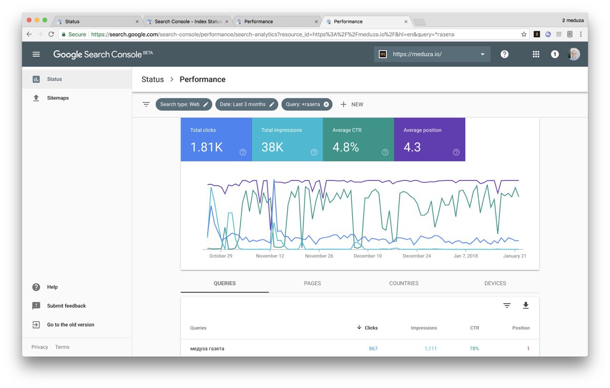Screen dimensions: 610x388
Task: Open the Google apps grid icon
Action: point(536,54)
